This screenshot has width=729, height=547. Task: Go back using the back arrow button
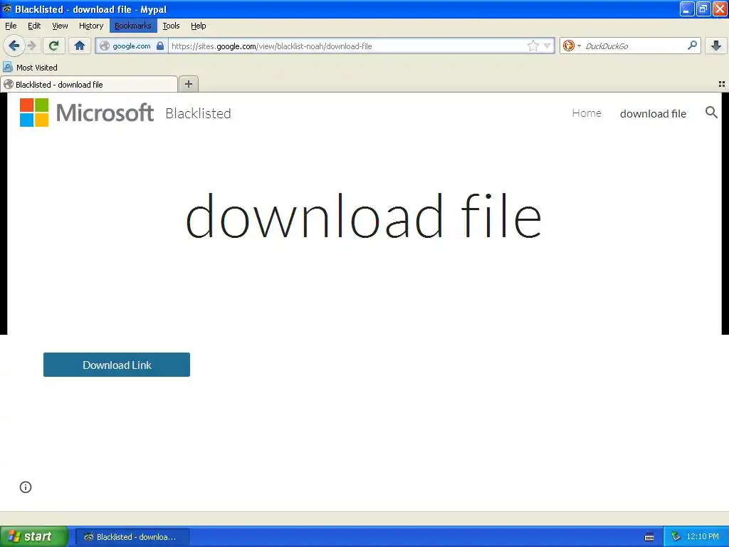[x=14, y=46]
